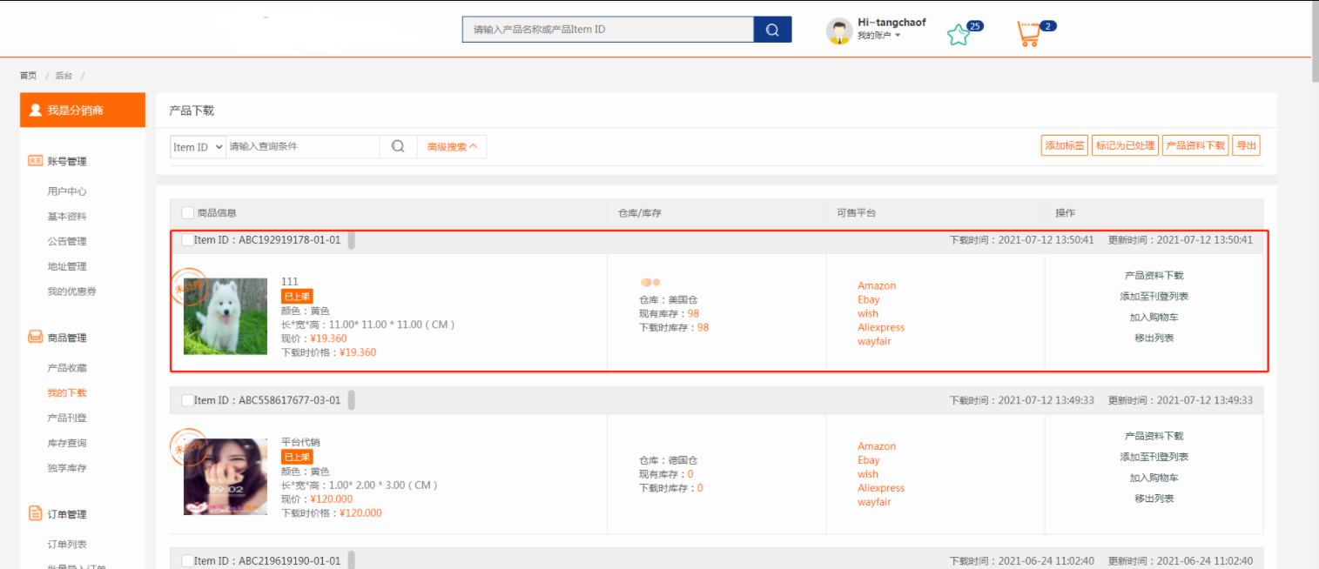Image resolution: width=1319 pixels, height=569 pixels.
Task: Click the account management sidebar icon
Action: tap(36, 161)
